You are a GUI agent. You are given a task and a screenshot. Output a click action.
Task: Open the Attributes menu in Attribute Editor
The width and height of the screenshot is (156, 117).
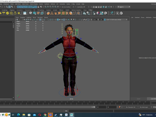click(149, 18)
